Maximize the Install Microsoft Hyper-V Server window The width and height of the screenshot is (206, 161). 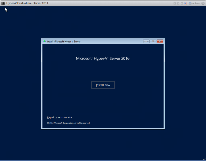(153, 41)
